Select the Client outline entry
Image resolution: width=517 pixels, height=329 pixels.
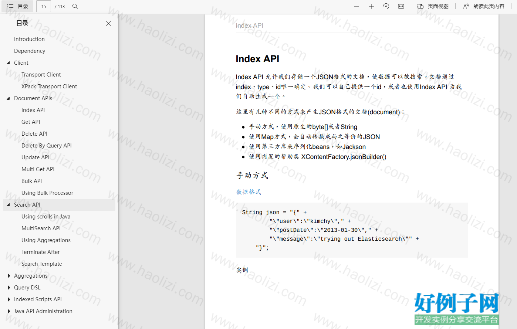point(21,63)
